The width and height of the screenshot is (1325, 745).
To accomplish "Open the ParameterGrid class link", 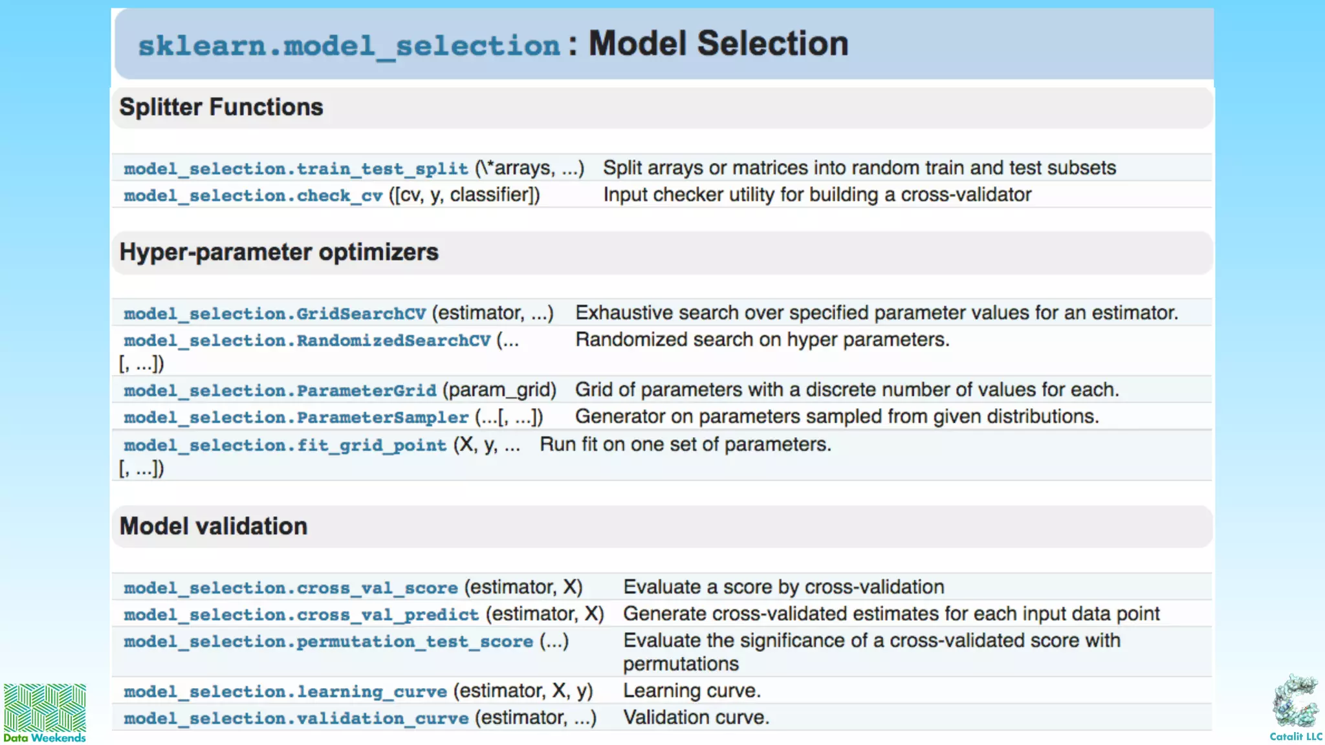I will point(280,391).
